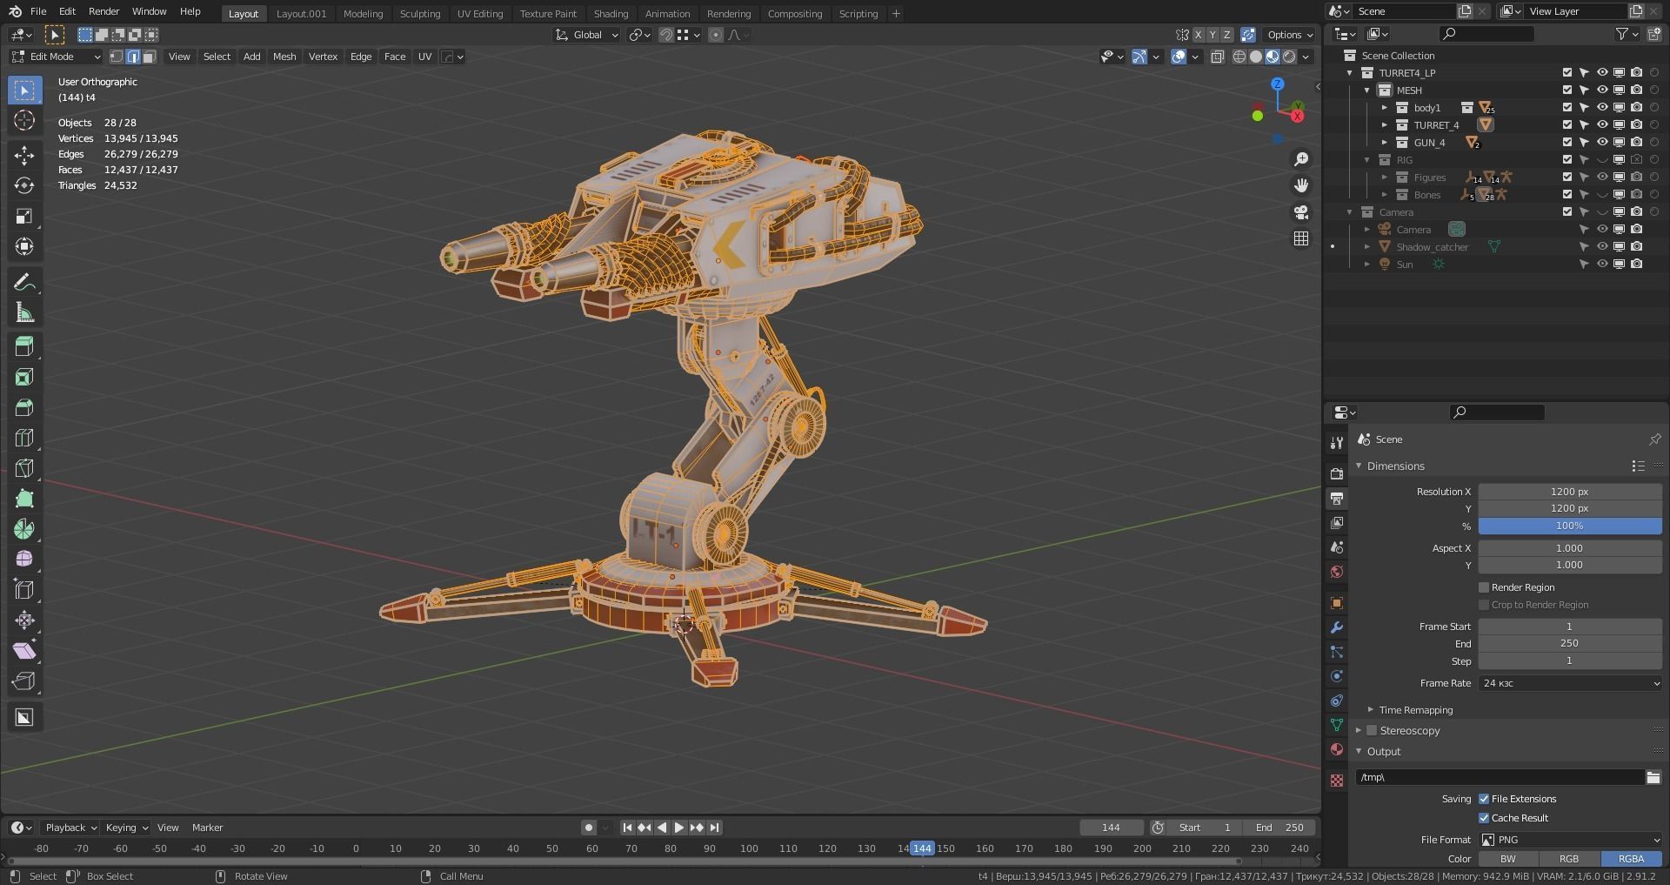Select the Rotate tool
The height and width of the screenshot is (885, 1670).
point(24,185)
